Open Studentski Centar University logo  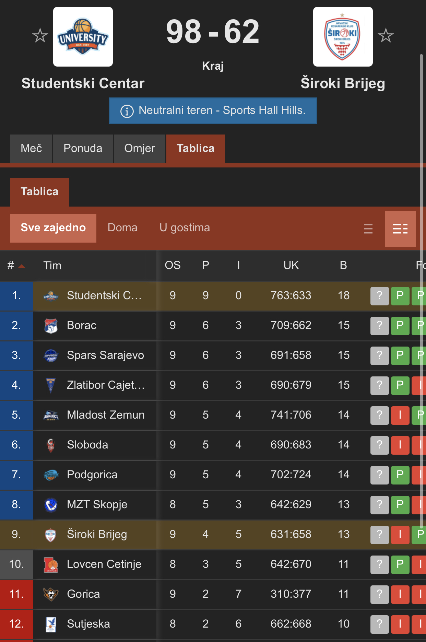coord(83,37)
